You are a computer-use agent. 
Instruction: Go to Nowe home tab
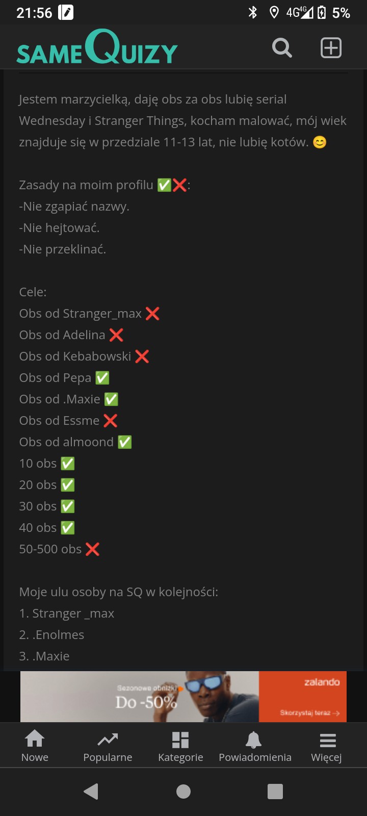tap(35, 746)
